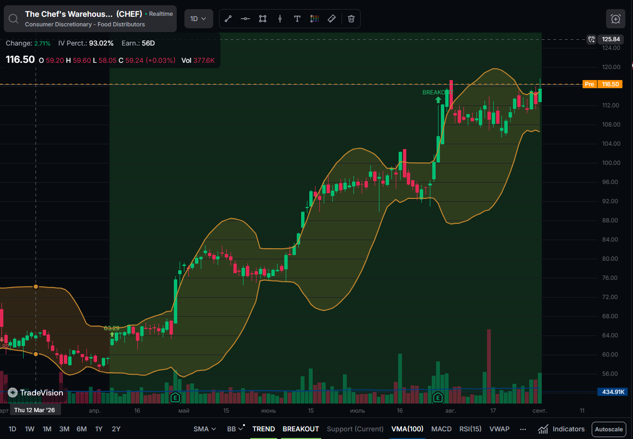Toggle the MACD indicator
633x439 pixels.
pyautogui.click(x=441, y=429)
